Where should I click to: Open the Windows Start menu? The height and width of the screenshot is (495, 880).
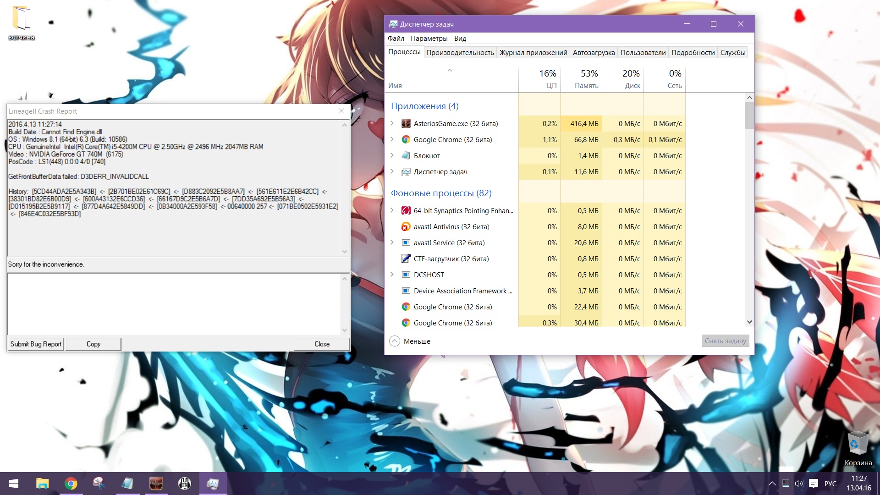pos(14,484)
